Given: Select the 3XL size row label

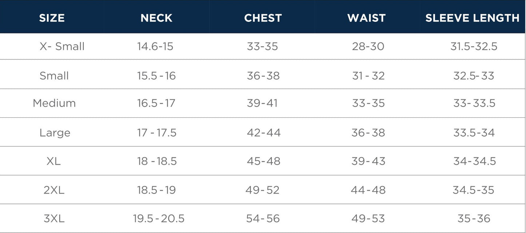Looking at the screenshot, I should tap(54, 218).
